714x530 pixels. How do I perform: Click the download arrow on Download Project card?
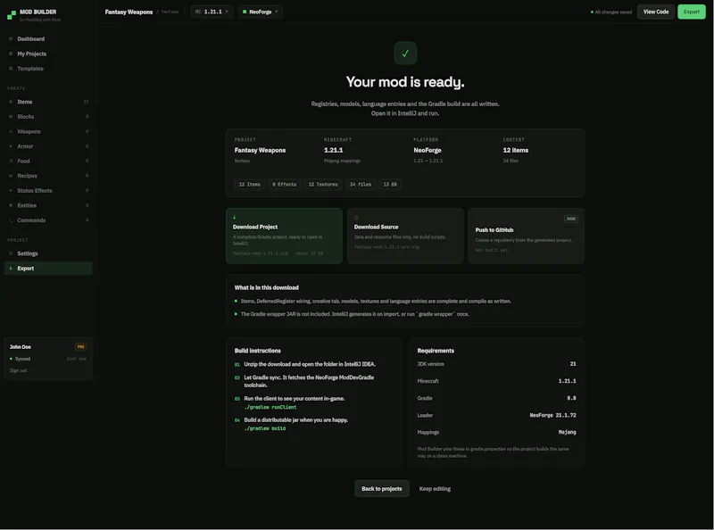(235, 217)
